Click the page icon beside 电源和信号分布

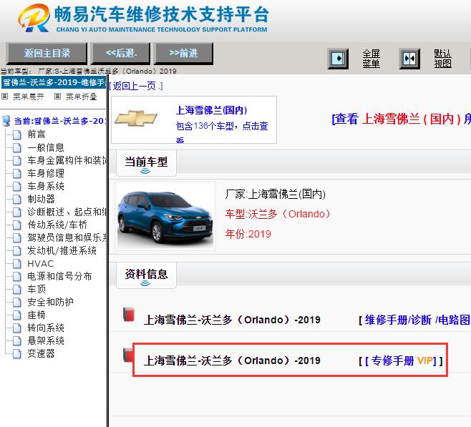pos(17,276)
